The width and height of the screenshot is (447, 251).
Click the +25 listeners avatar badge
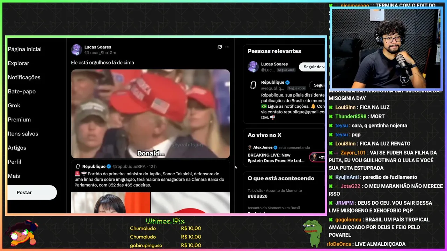coord(317,157)
